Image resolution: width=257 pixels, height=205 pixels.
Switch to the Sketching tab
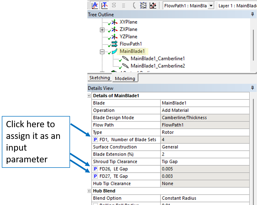100,78
